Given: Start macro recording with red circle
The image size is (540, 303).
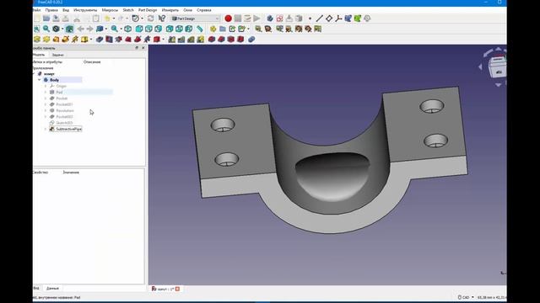Looking at the screenshot, I should (x=228, y=19).
